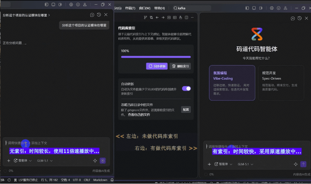Open 终端(T) menu
311x184 pixels.
tap(130, 8)
